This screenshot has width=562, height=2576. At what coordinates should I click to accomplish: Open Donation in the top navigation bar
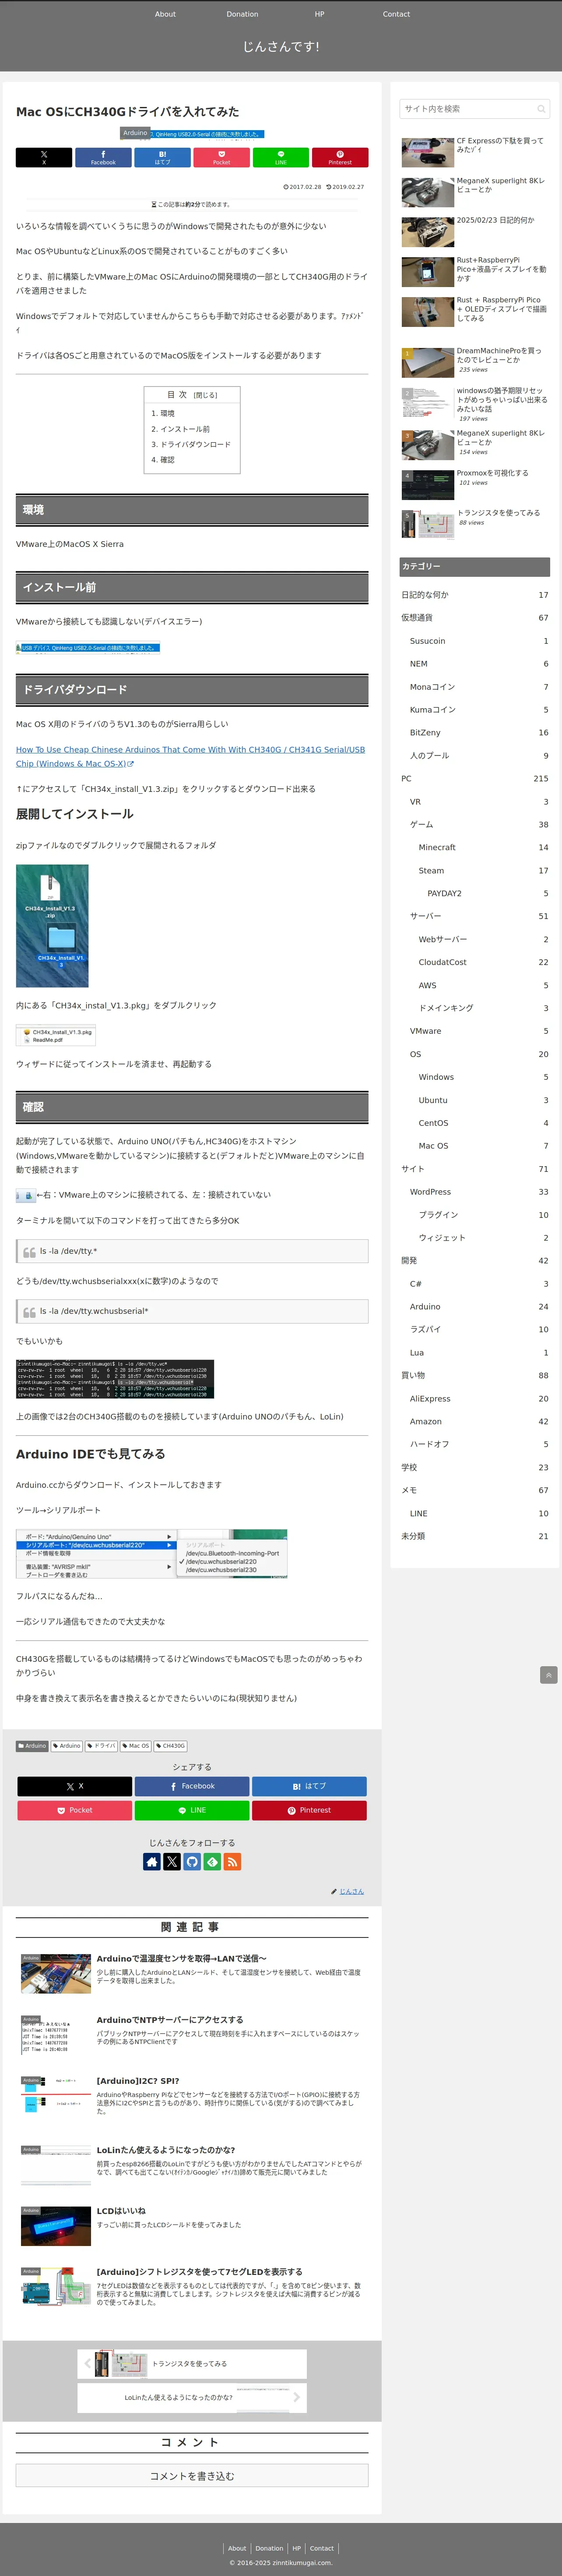pyautogui.click(x=242, y=14)
